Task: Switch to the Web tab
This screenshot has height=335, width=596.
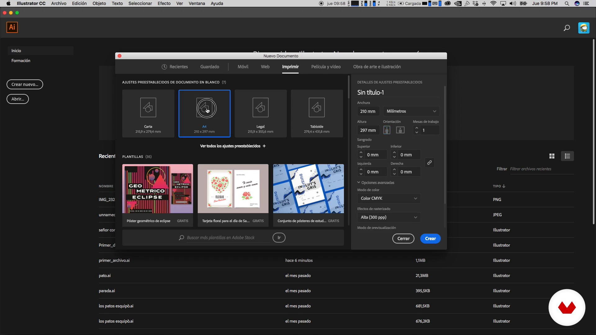Action: (x=265, y=67)
